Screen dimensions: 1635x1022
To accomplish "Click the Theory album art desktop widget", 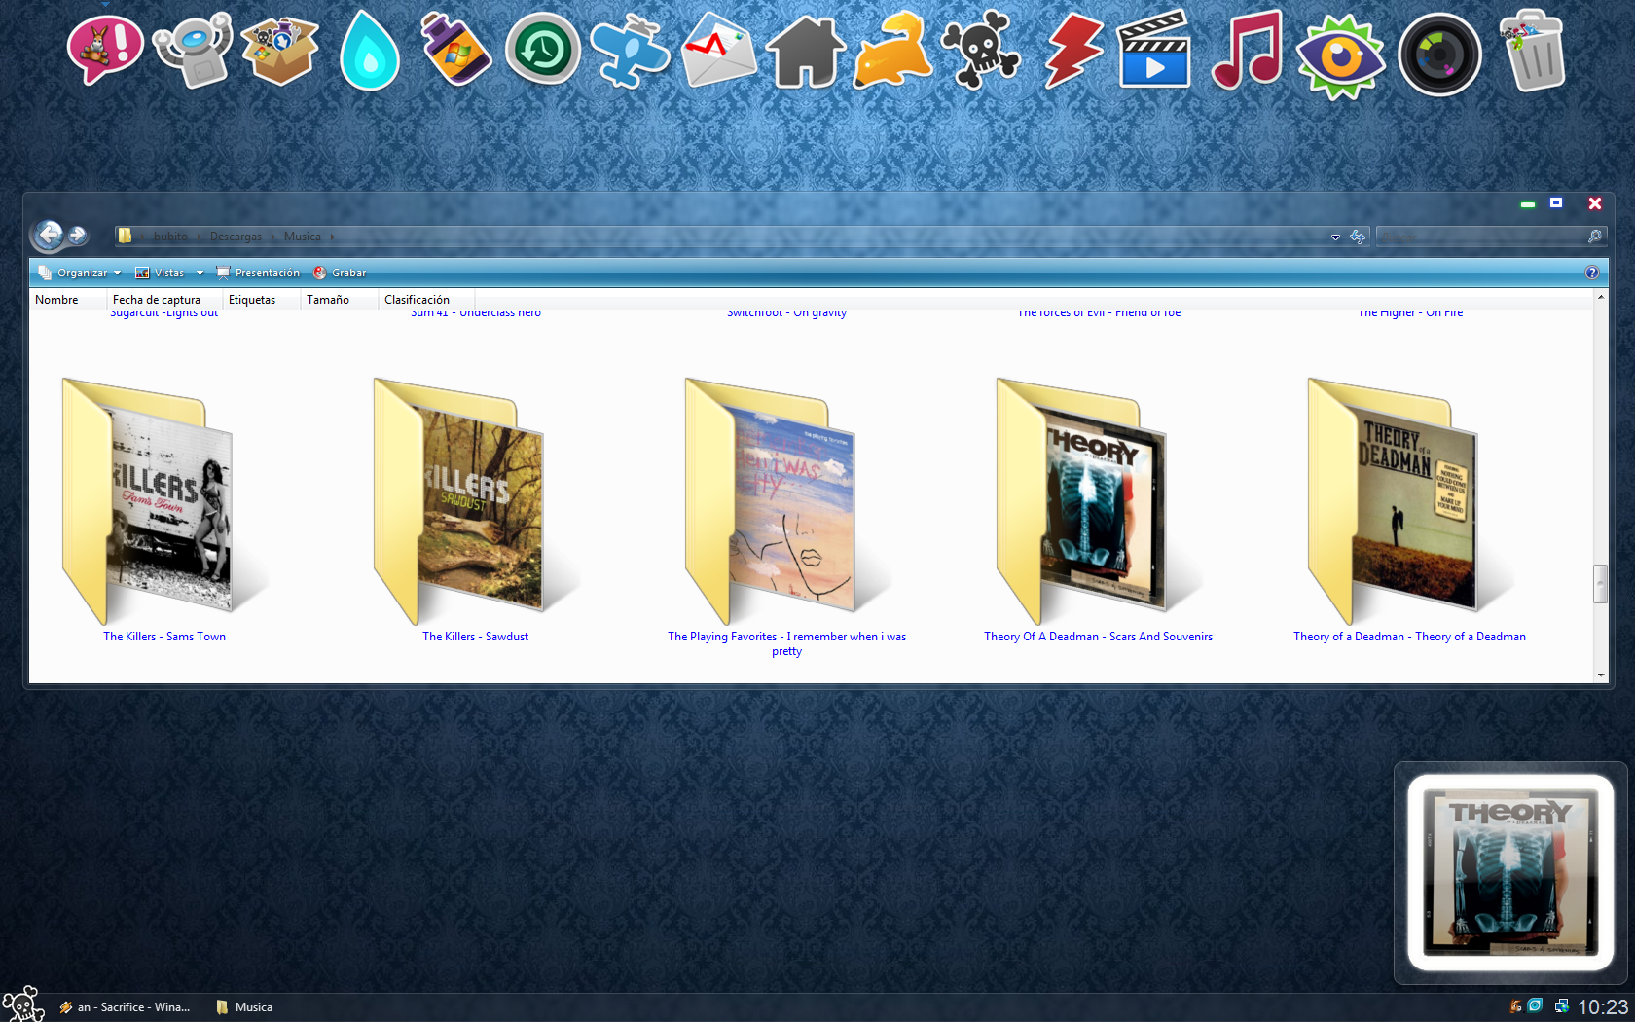I will click(x=1510, y=872).
